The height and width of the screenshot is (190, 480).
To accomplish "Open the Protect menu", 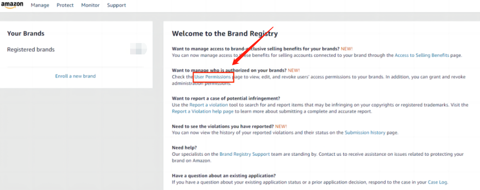I will tap(65, 5).
